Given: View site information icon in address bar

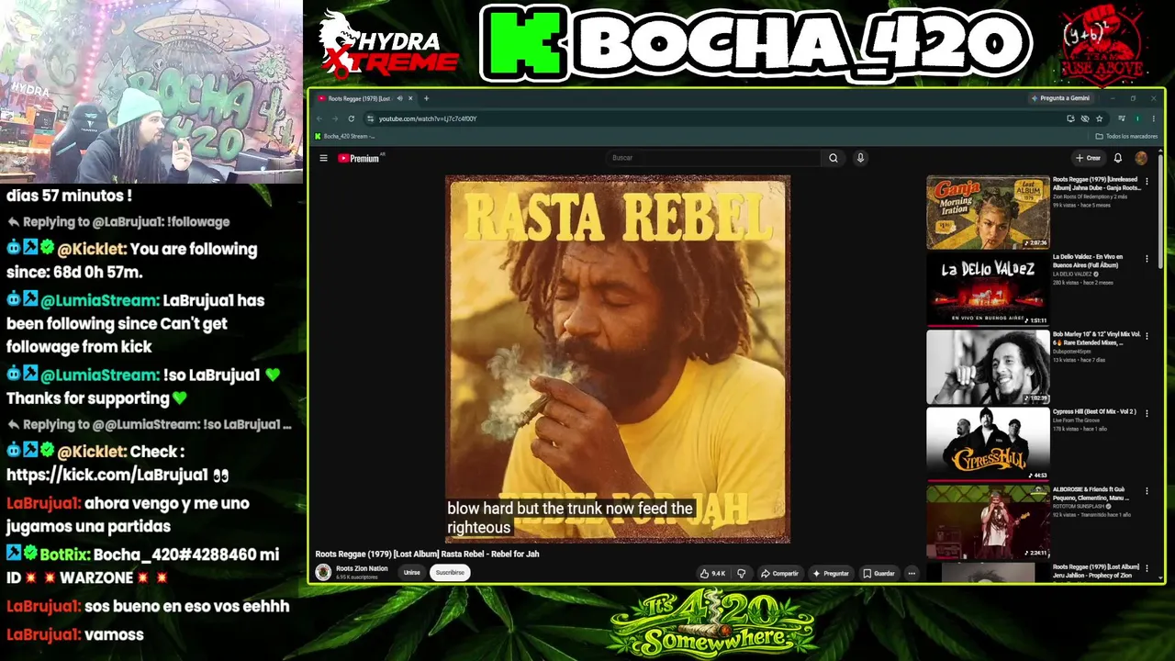Looking at the screenshot, I should tap(370, 118).
